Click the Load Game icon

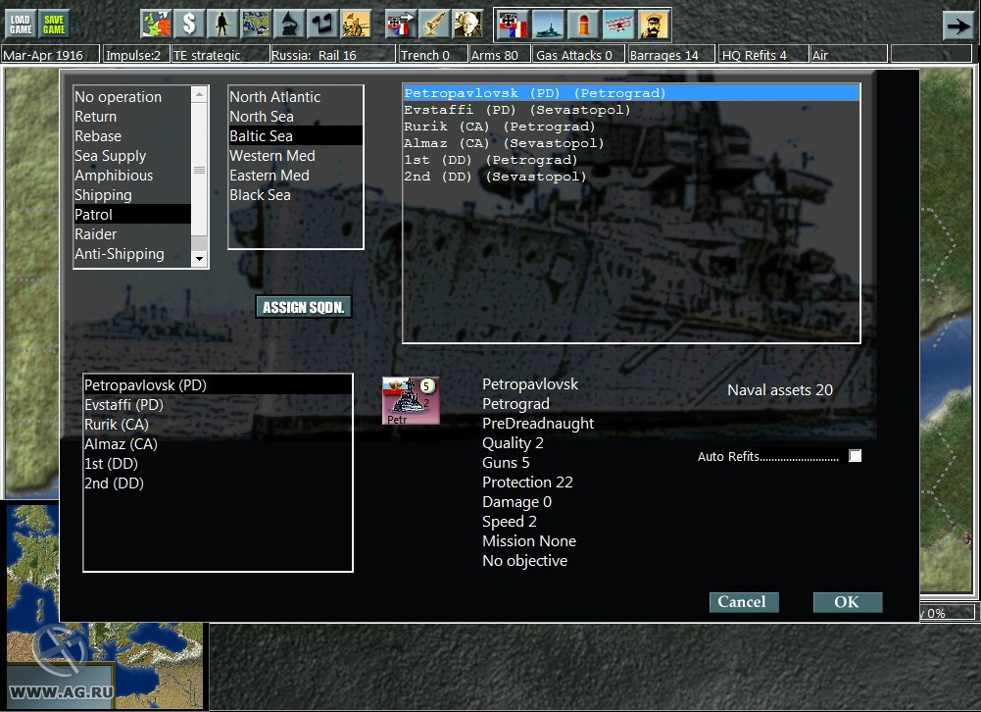[21, 25]
